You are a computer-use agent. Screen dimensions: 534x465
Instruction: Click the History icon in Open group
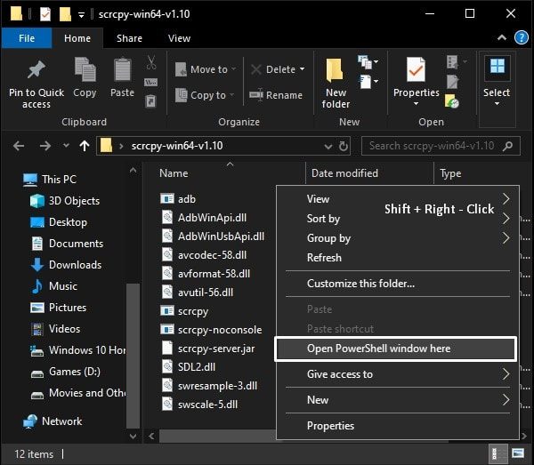[x=452, y=101]
